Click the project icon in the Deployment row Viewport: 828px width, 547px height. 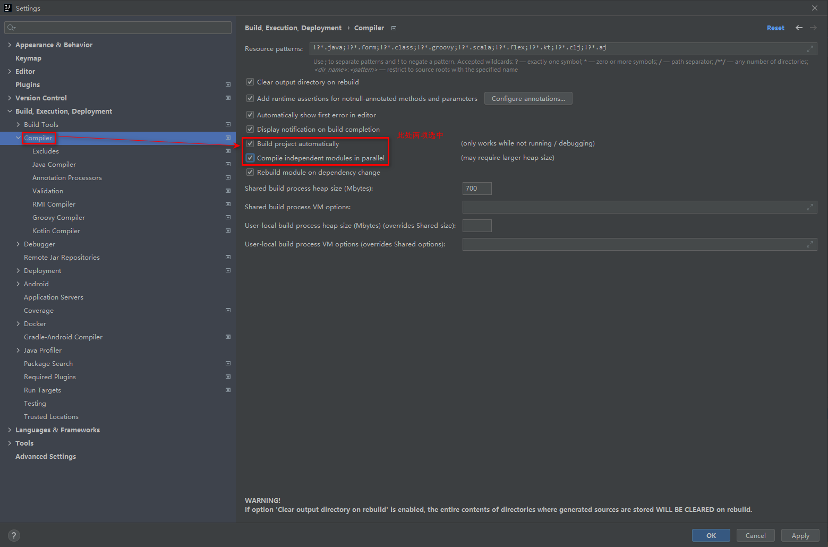pyautogui.click(x=228, y=270)
